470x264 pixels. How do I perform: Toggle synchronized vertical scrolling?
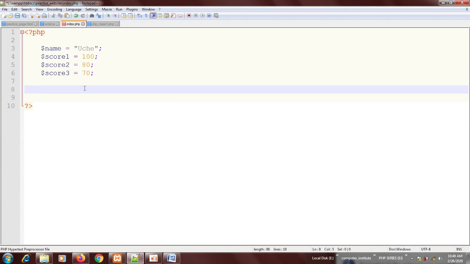(123, 15)
